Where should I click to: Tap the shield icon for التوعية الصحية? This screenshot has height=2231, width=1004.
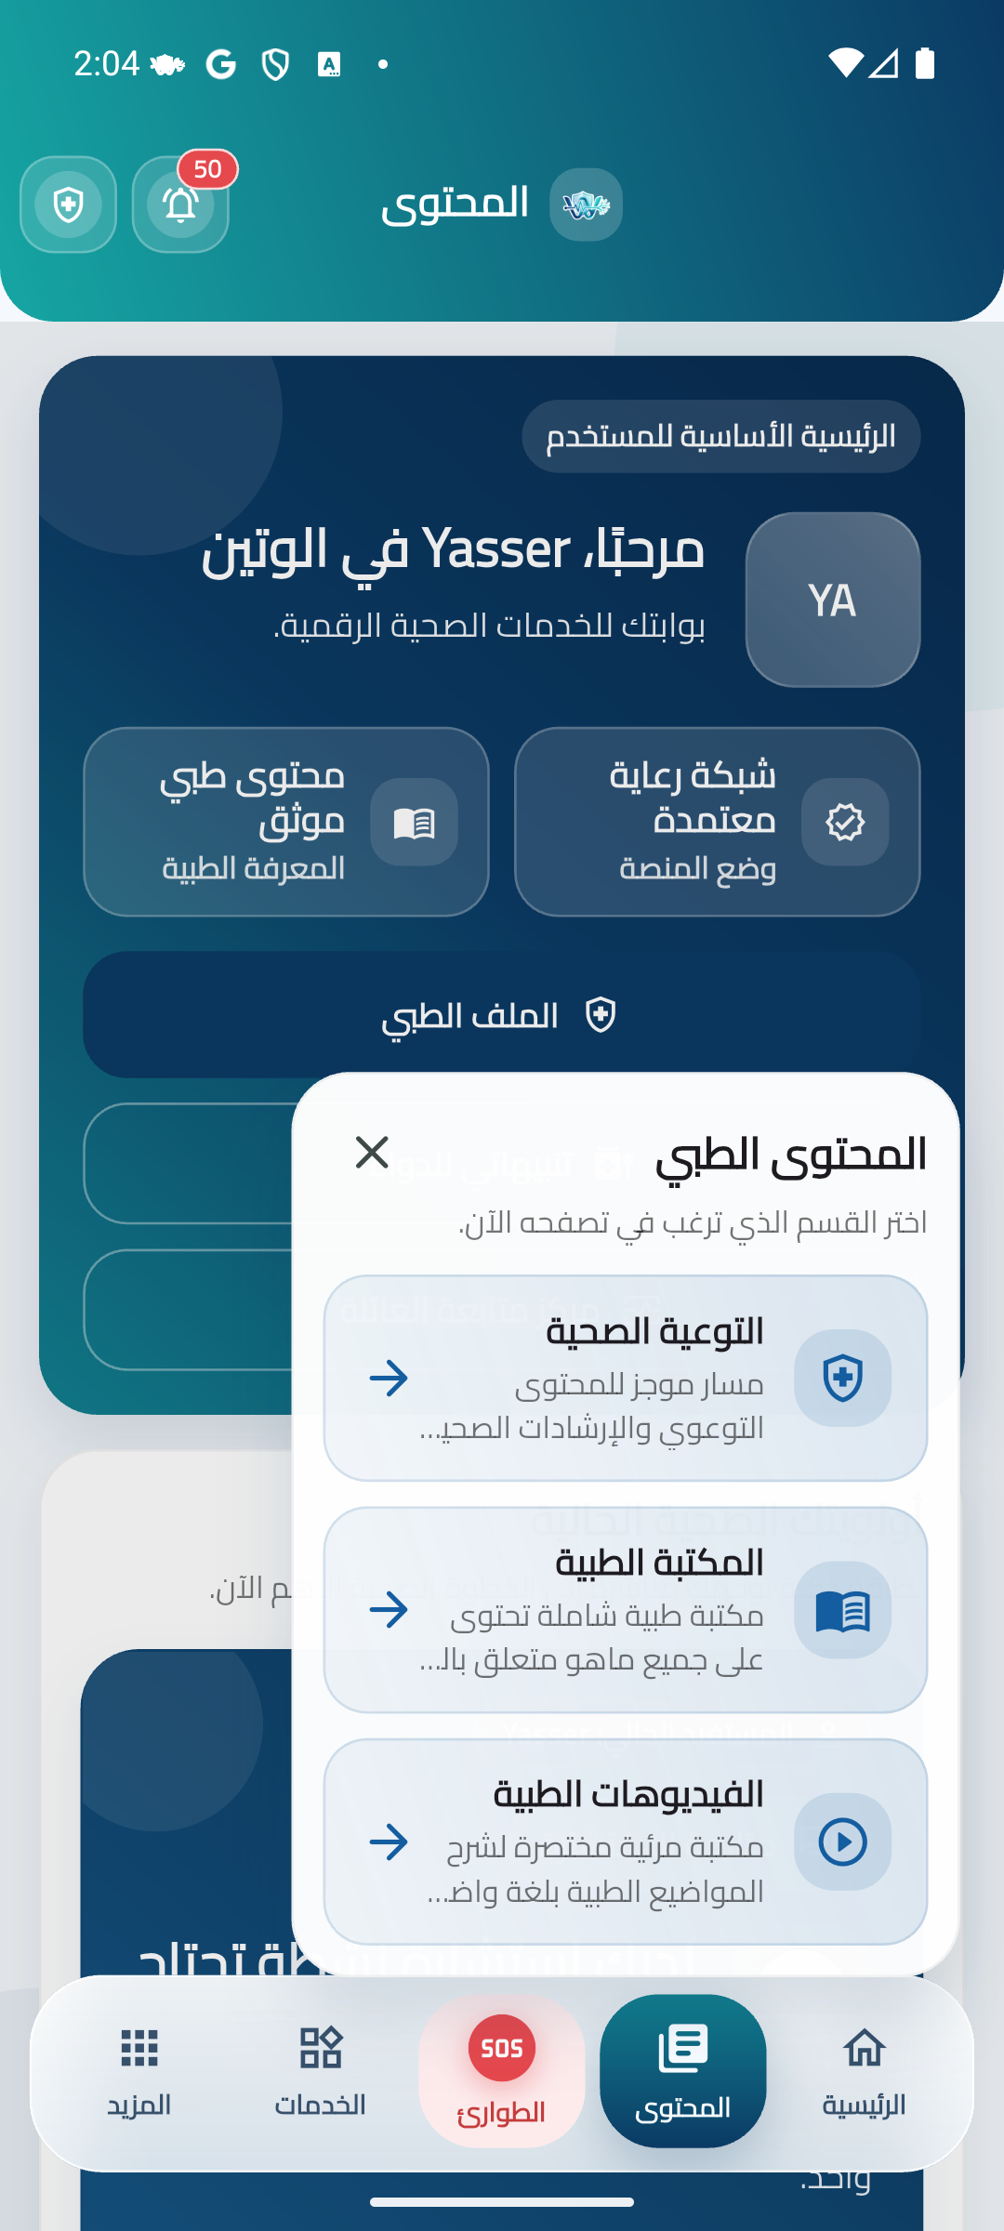click(x=842, y=1378)
